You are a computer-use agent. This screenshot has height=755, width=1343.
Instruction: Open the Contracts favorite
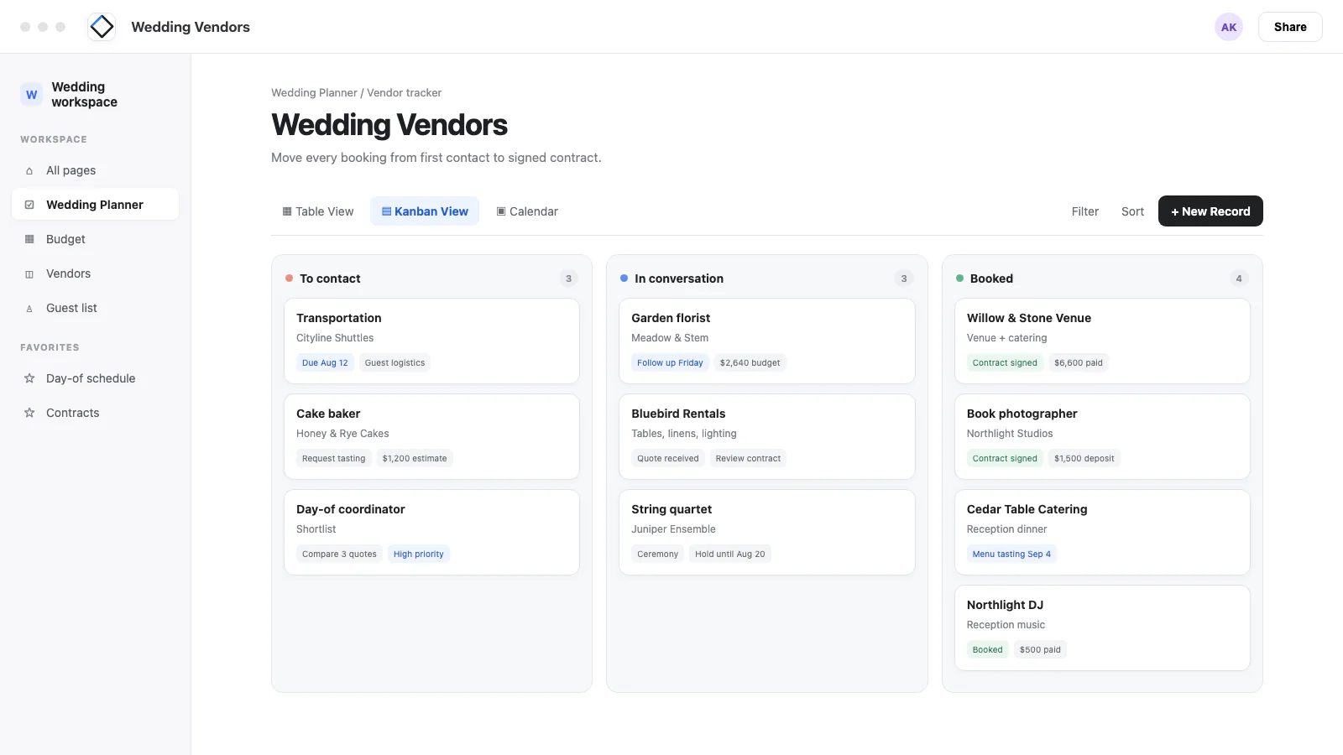tap(95, 413)
